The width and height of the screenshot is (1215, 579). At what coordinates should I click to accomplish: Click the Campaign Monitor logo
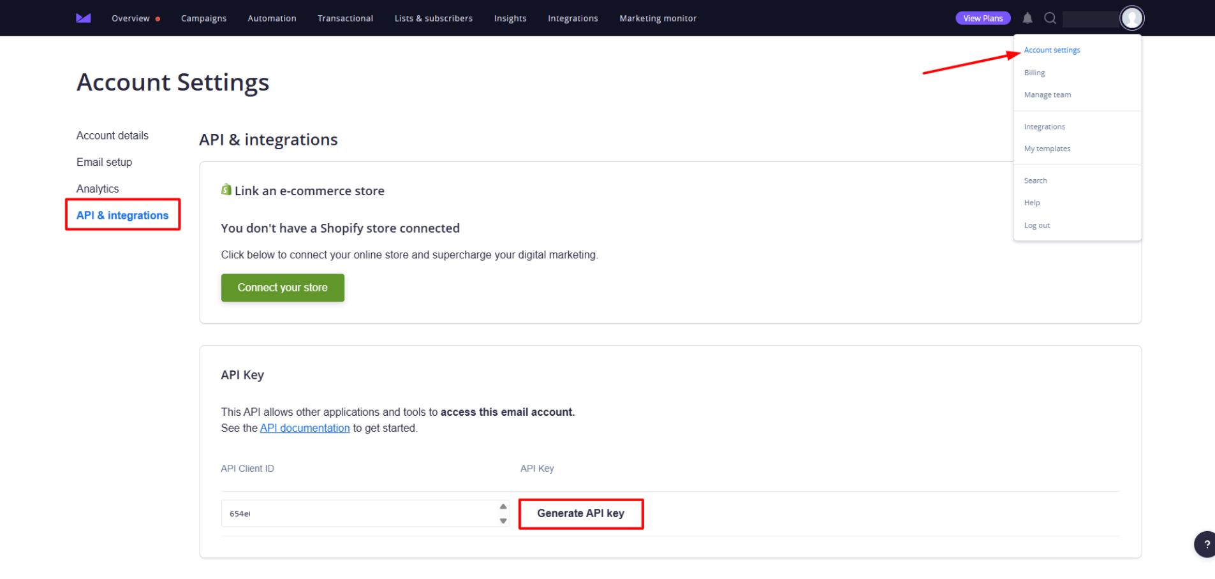[83, 17]
